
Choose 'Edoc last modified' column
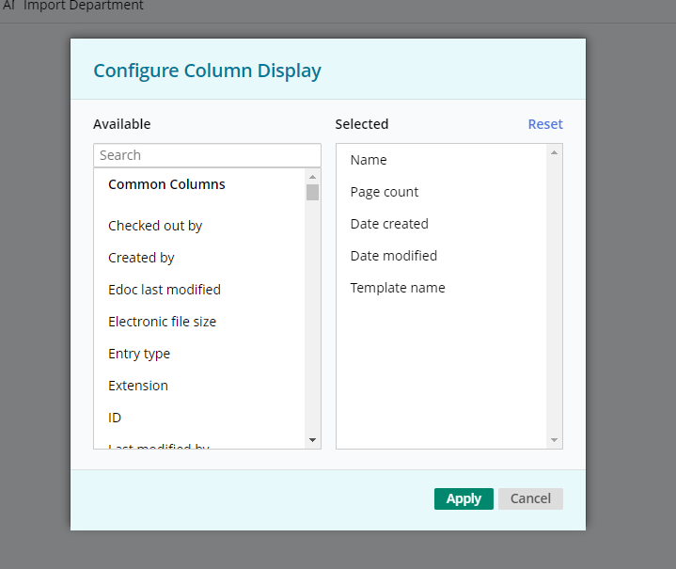pyautogui.click(x=165, y=290)
